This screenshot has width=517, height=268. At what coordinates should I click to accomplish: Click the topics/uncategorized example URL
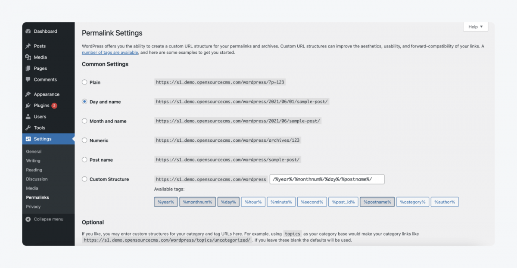coord(167,240)
